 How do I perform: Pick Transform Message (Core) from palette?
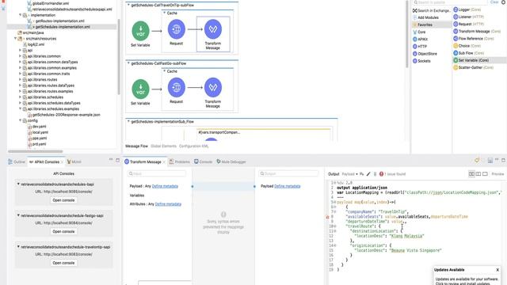[x=477, y=32]
